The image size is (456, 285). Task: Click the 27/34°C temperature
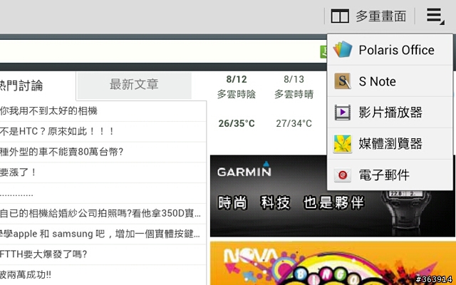[x=294, y=123]
